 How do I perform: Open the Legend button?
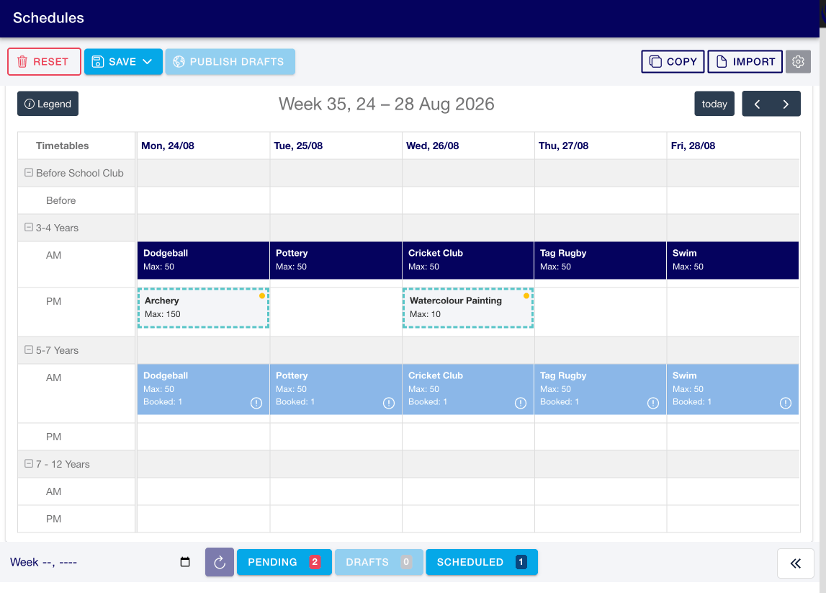click(x=48, y=104)
